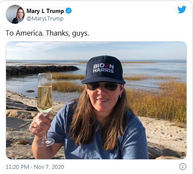Click the HARRIS text on the cap
Viewport: 193px width, 174px height.
pos(103,71)
